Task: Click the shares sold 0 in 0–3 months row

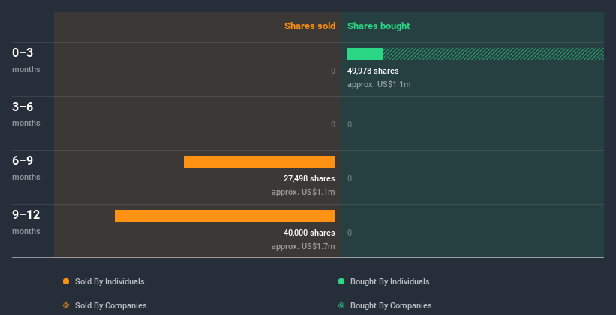Action: click(x=332, y=70)
